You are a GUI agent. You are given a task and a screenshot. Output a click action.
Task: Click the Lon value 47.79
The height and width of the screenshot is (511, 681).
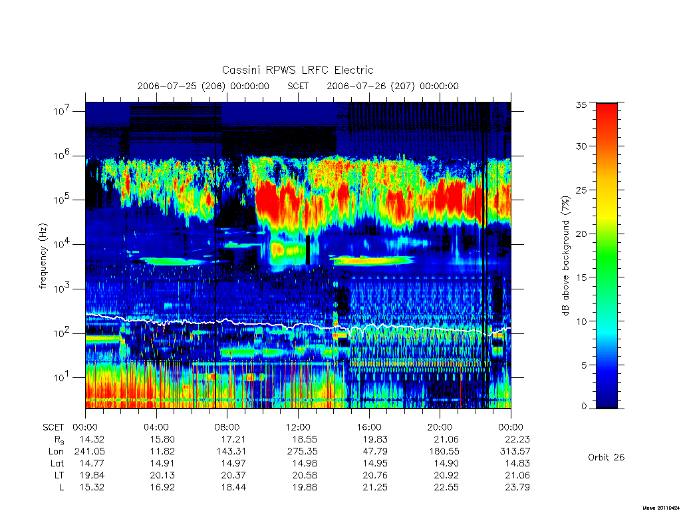click(375, 452)
